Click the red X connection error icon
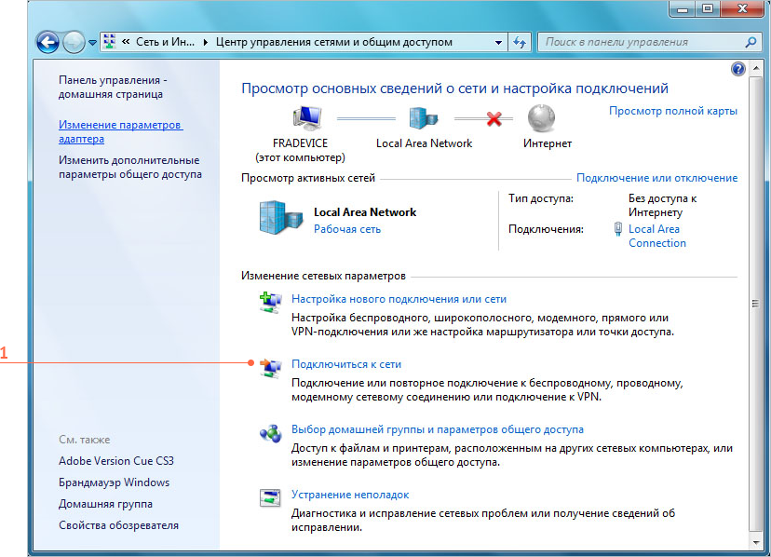 (x=494, y=118)
